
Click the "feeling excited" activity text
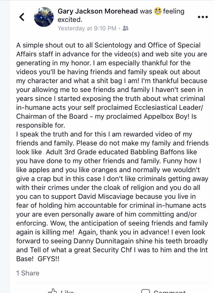click(121, 15)
